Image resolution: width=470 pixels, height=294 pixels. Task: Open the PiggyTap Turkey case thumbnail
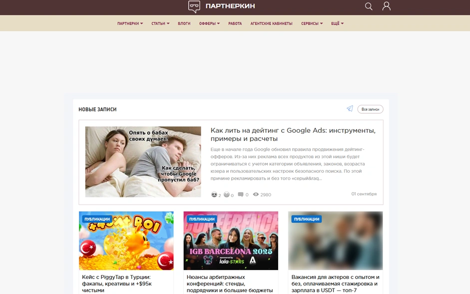click(126, 241)
